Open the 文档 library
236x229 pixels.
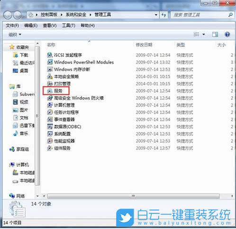tap(20, 118)
